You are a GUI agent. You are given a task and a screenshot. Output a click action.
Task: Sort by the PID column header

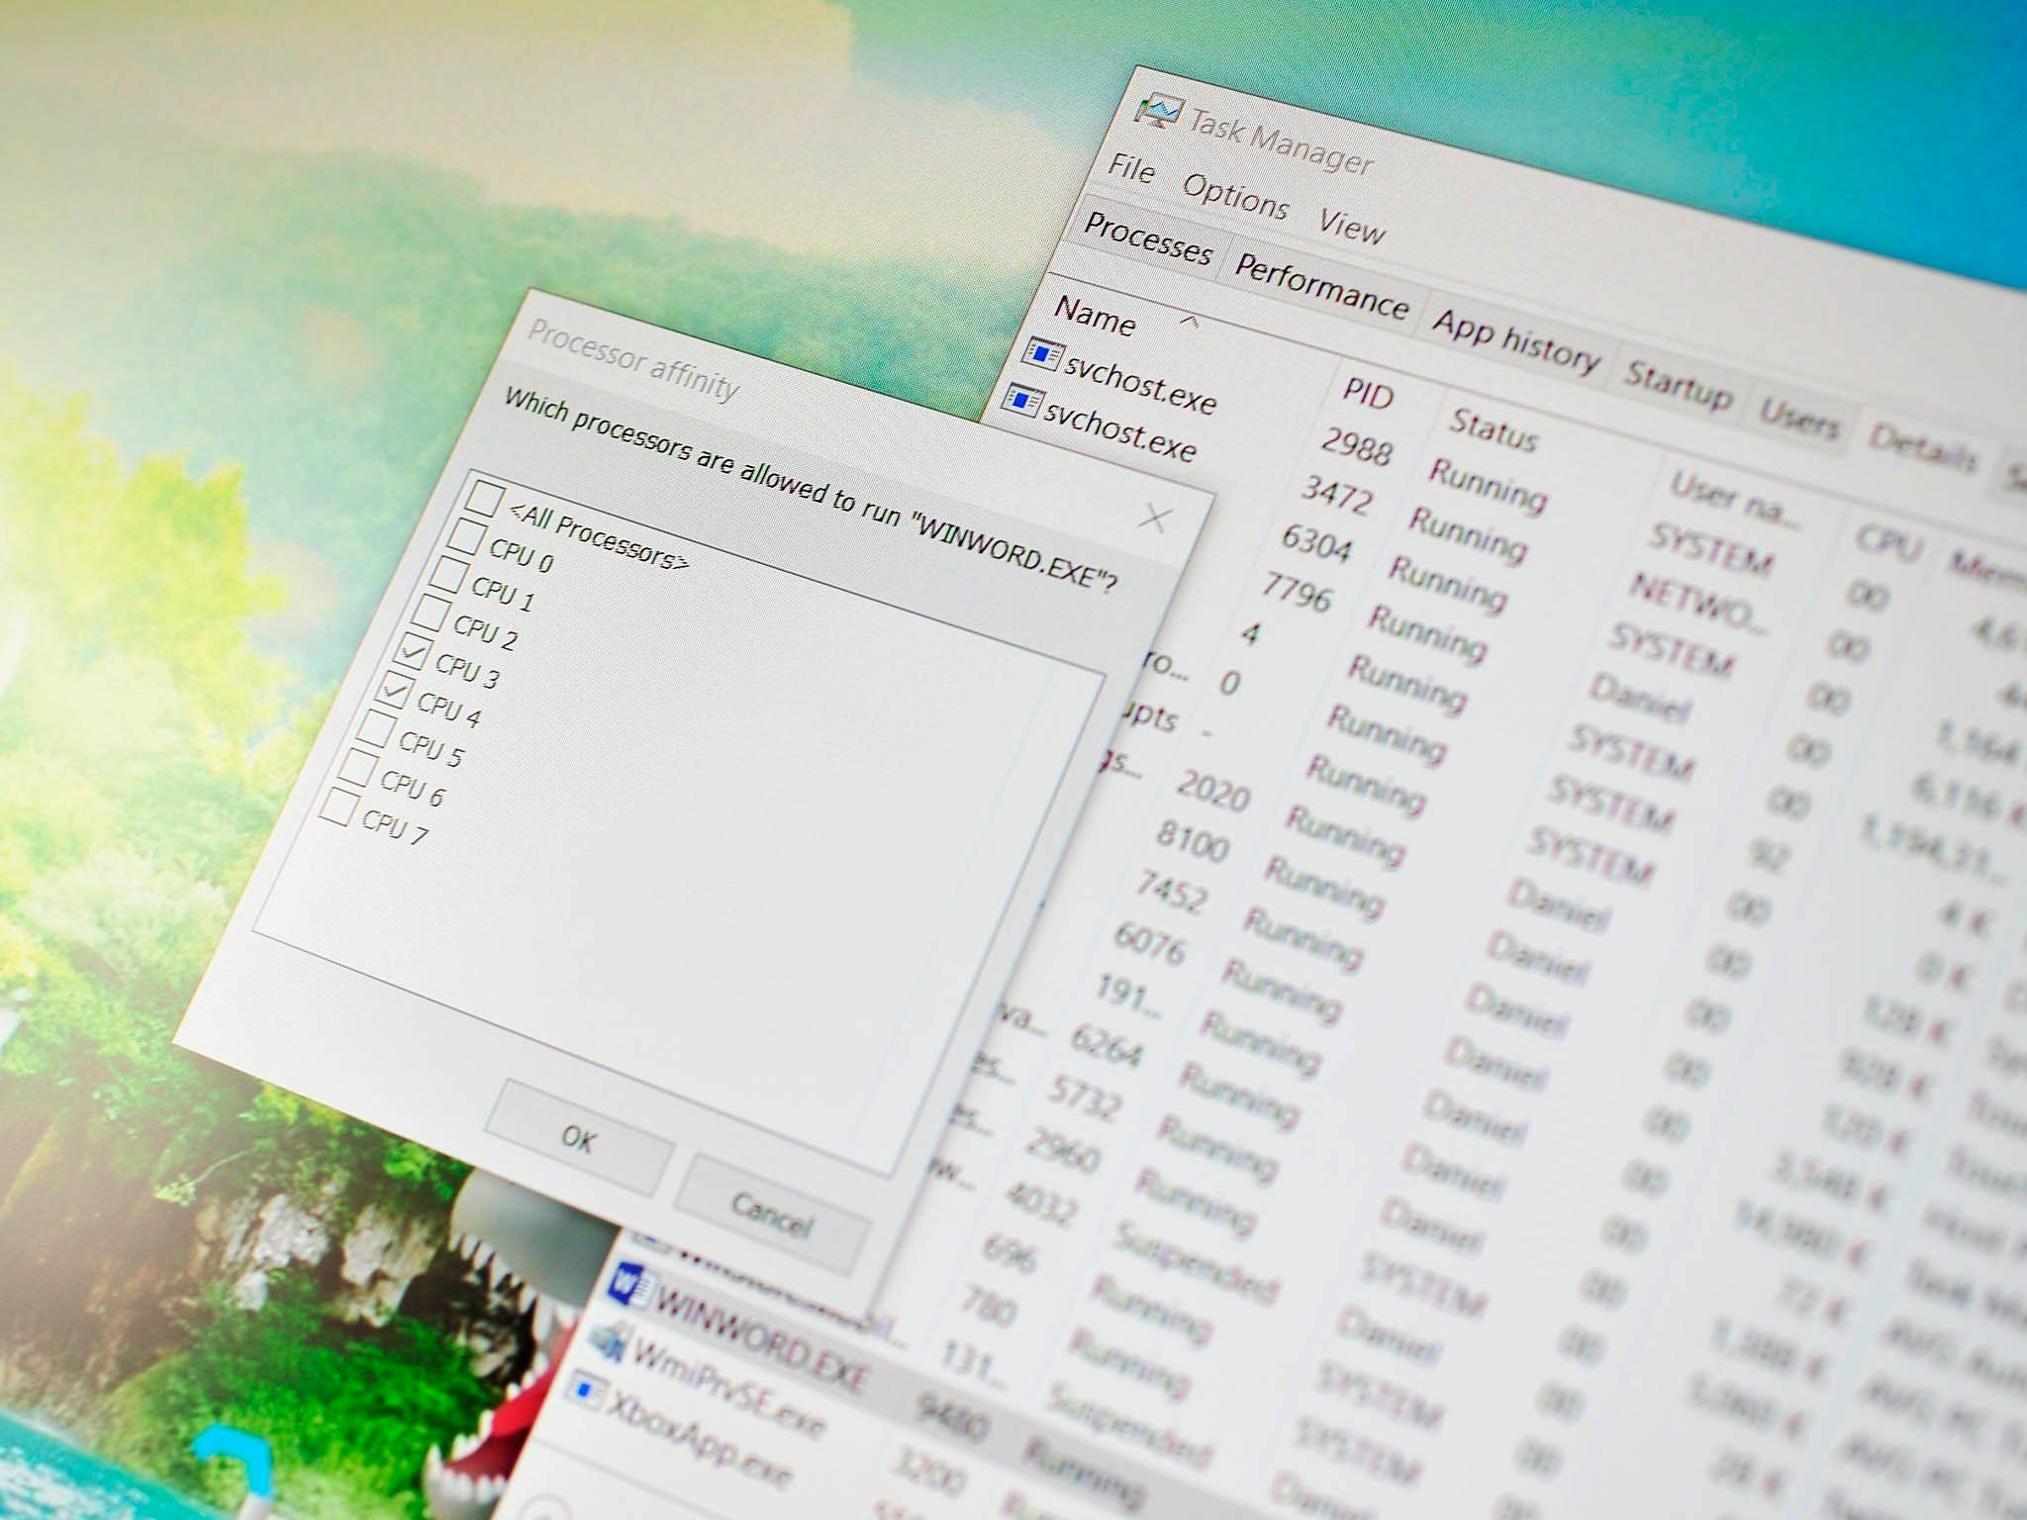[1368, 394]
